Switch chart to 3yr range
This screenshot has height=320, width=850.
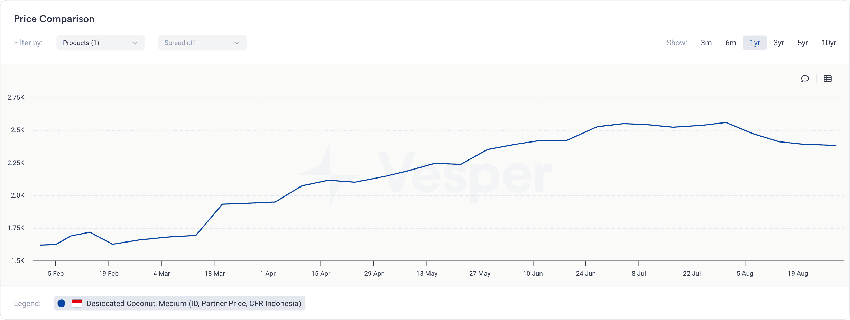pos(779,43)
